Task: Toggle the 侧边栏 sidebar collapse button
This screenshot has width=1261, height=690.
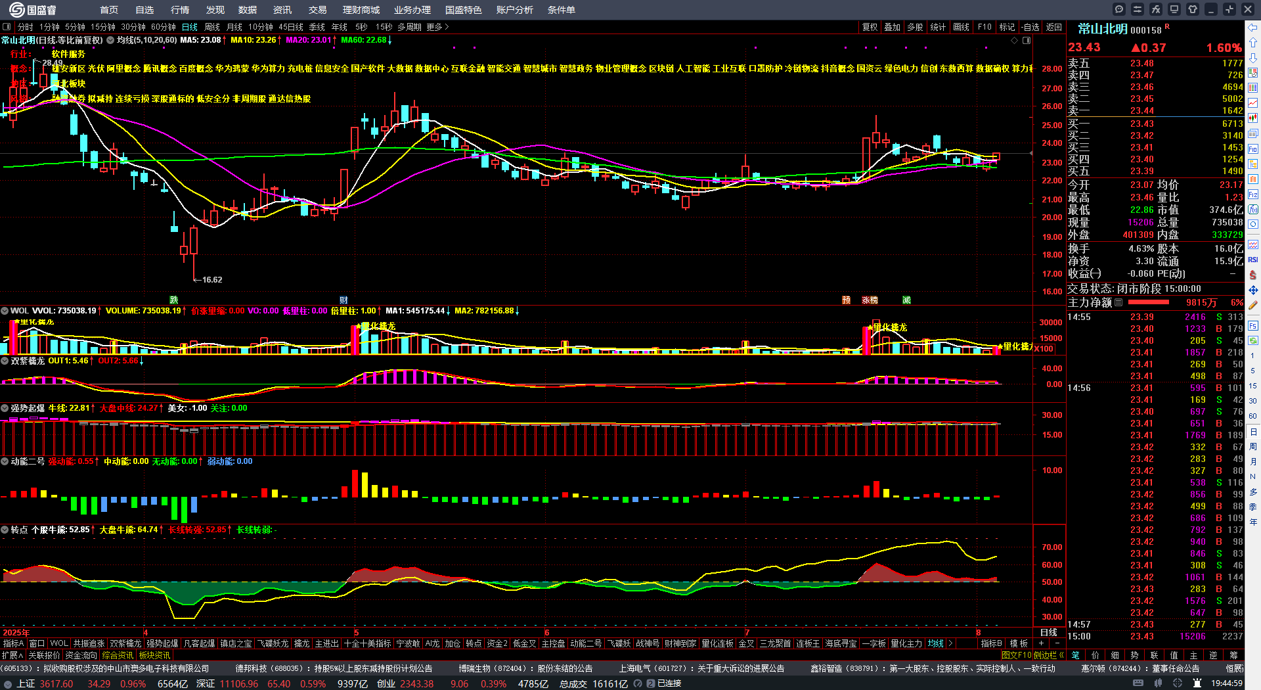Action: (1049, 655)
